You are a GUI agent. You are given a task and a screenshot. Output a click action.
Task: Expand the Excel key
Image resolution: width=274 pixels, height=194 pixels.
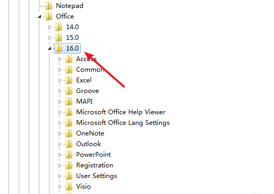coord(60,80)
